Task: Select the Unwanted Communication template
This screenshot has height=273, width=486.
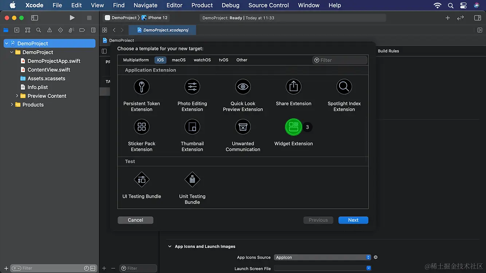Action: 243,127
